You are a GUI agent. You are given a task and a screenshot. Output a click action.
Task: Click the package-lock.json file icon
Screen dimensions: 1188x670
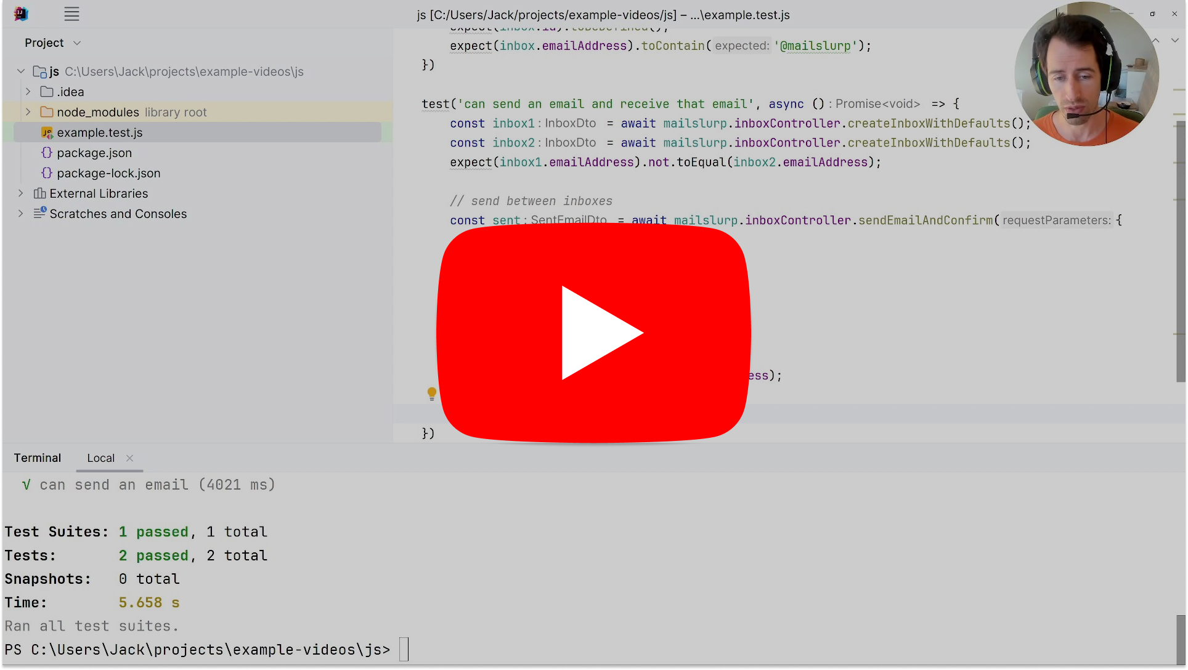(47, 173)
